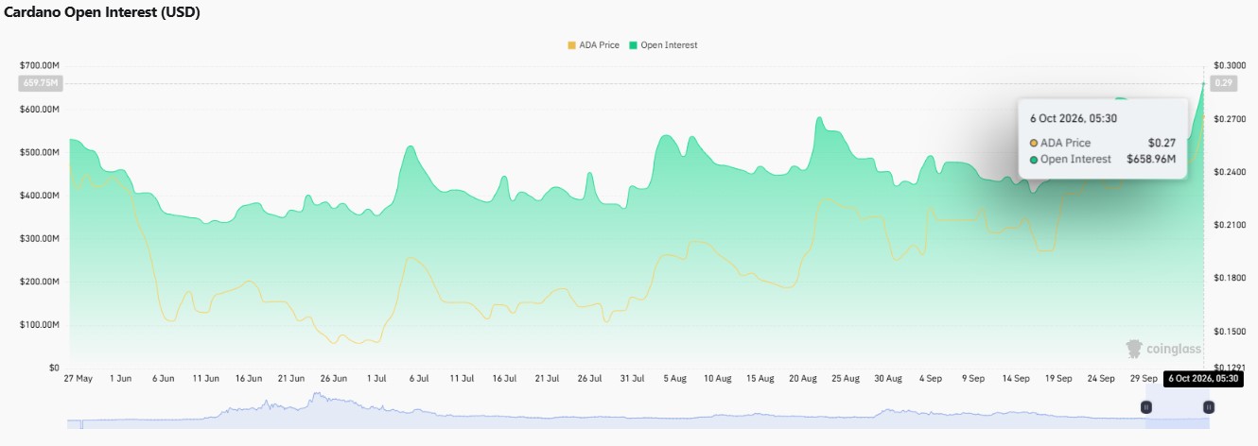This screenshot has height=446, width=1258.
Task: Click the 14 Sep x-axis date
Action: 1015,378
